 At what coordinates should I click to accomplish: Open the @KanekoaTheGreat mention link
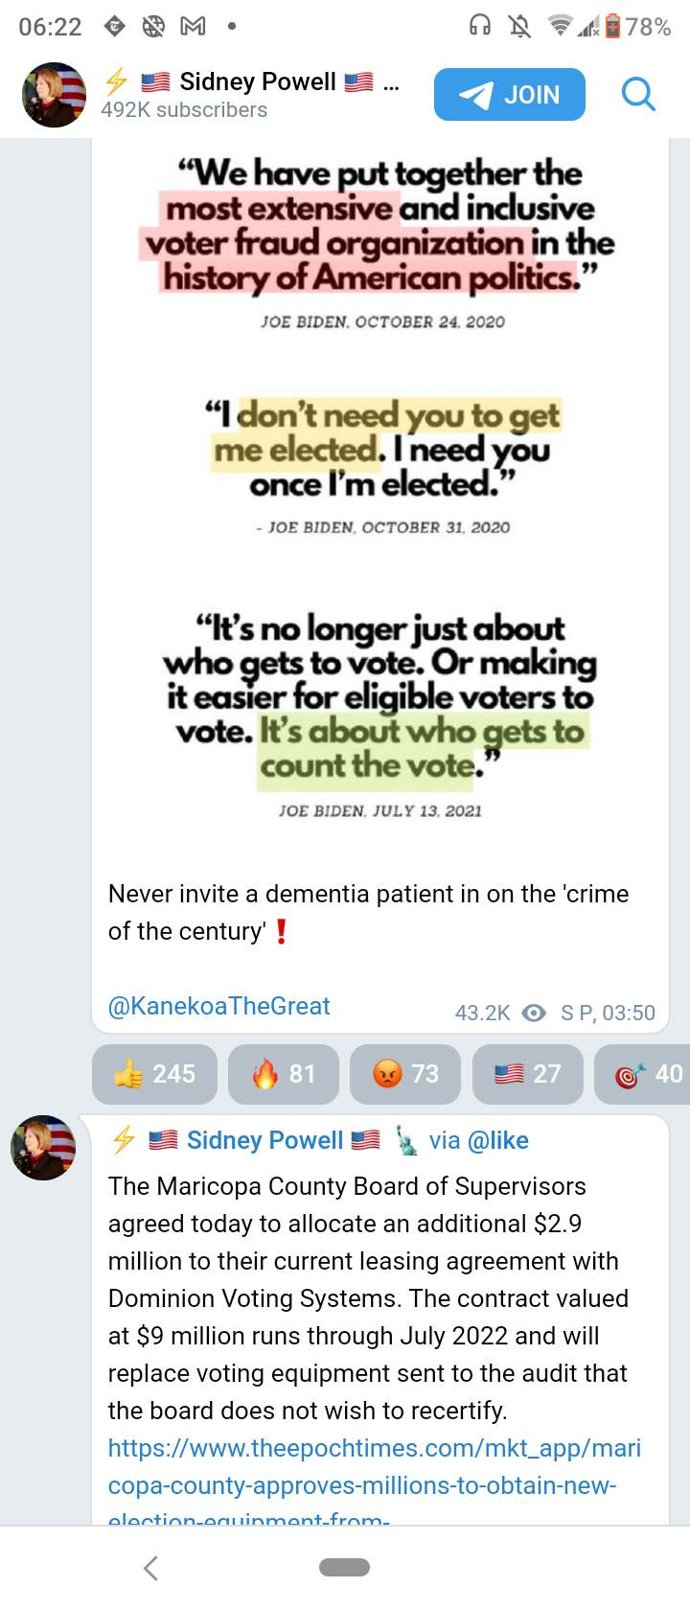[x=218, y=1006]
